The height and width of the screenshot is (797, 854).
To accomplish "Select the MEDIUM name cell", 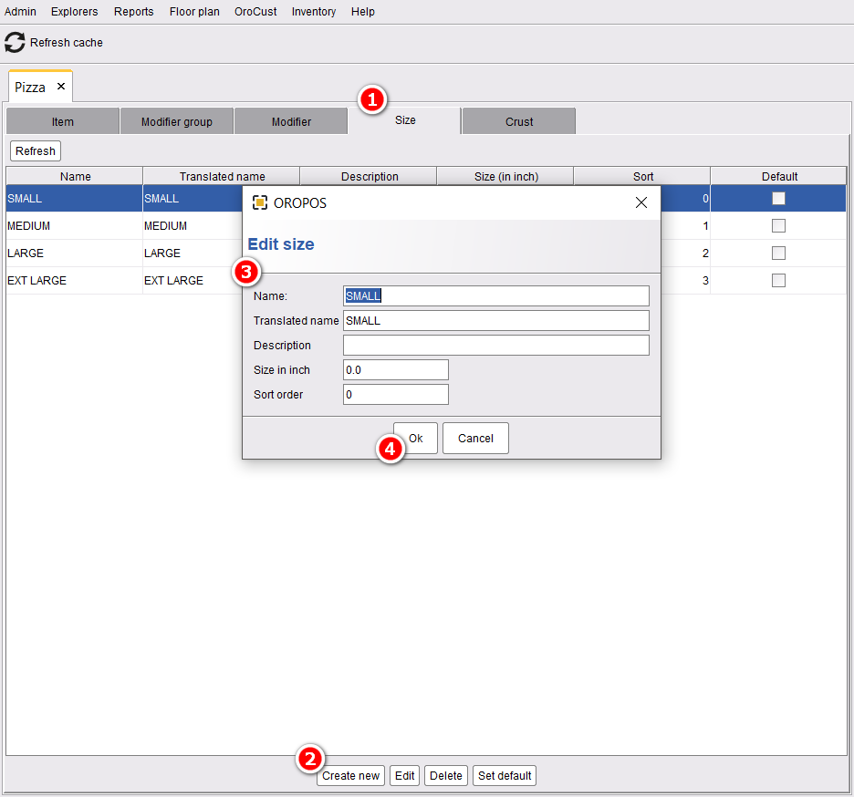I will pos(74,226).
